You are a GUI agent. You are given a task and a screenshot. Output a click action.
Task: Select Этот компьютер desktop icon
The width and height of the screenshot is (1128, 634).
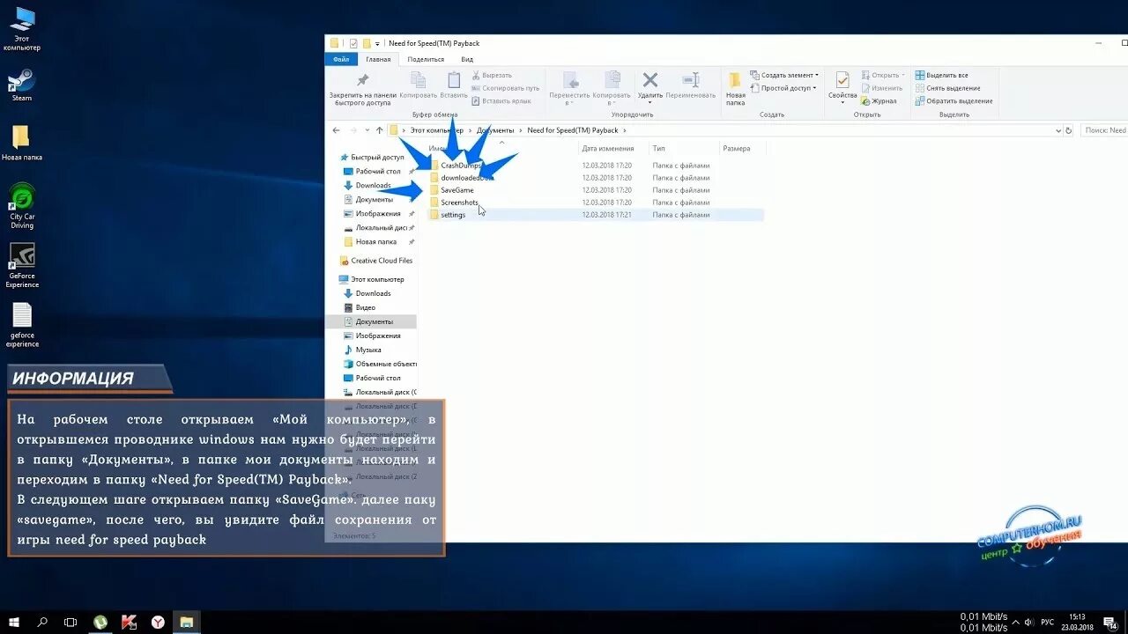coord(21,29)
